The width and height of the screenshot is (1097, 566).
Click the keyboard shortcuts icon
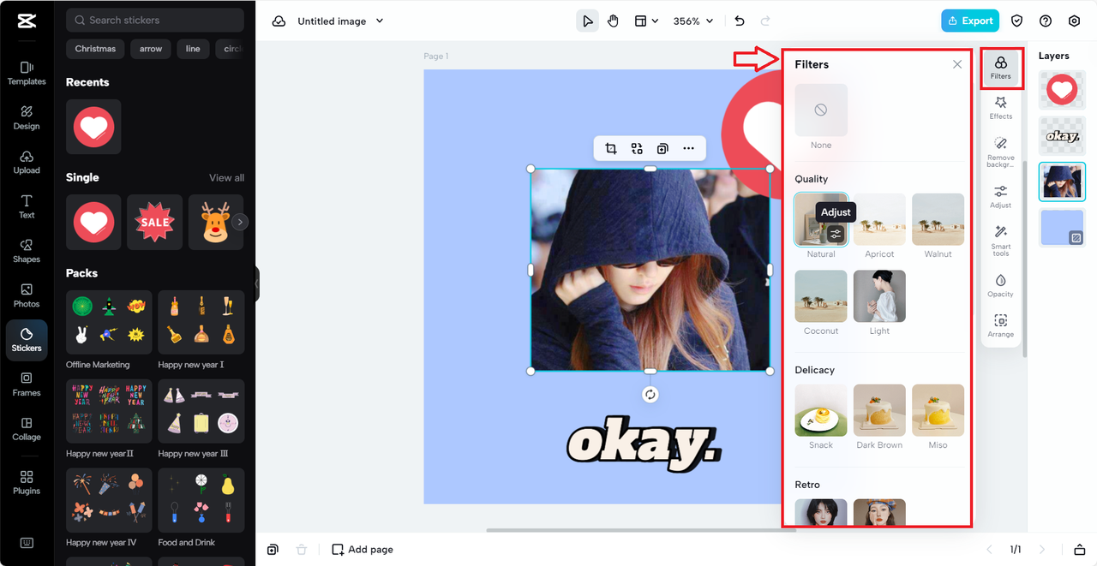tap(27, 543)
